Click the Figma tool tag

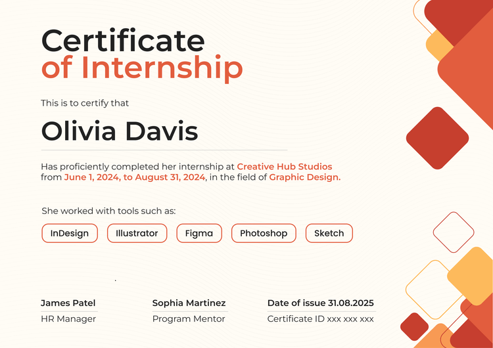(x=199, y=233)
